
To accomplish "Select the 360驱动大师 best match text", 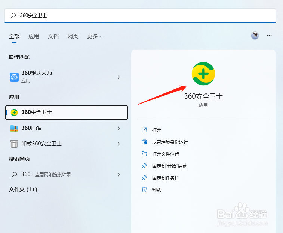I will [x=37, y=73].
